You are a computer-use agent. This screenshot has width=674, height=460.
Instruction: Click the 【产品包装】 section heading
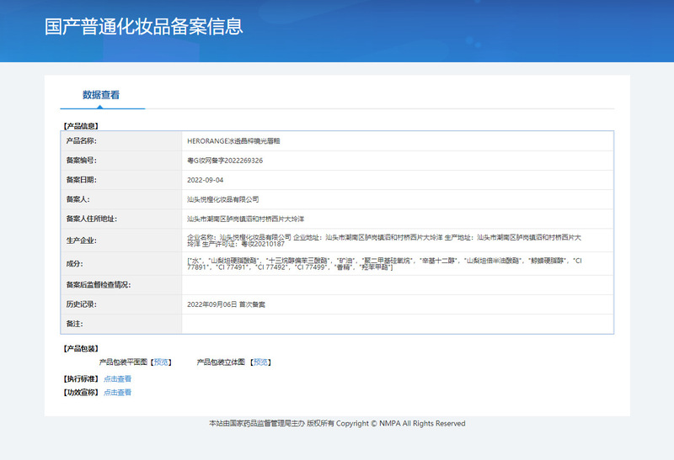[x=81, y=348]
